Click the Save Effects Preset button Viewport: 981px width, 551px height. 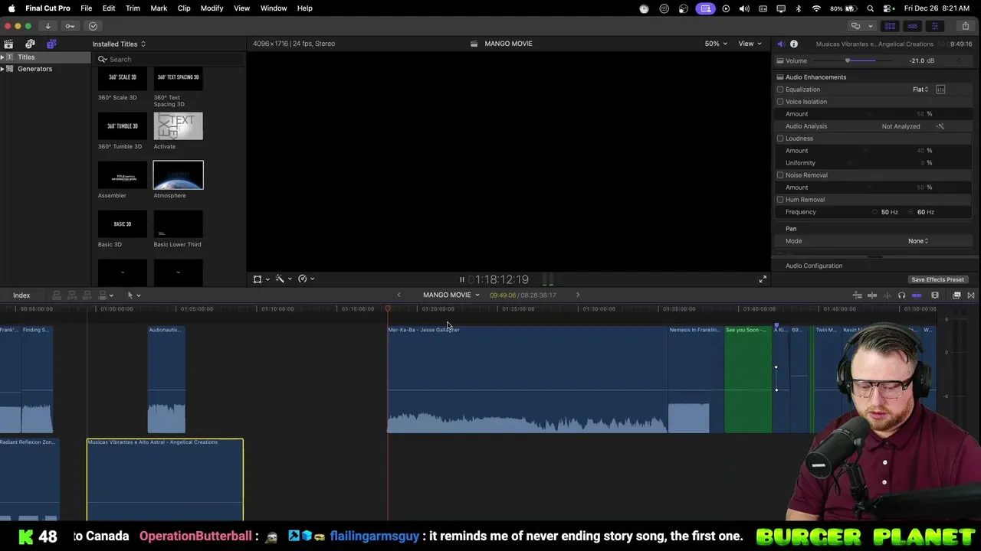(x=937, y=279)
